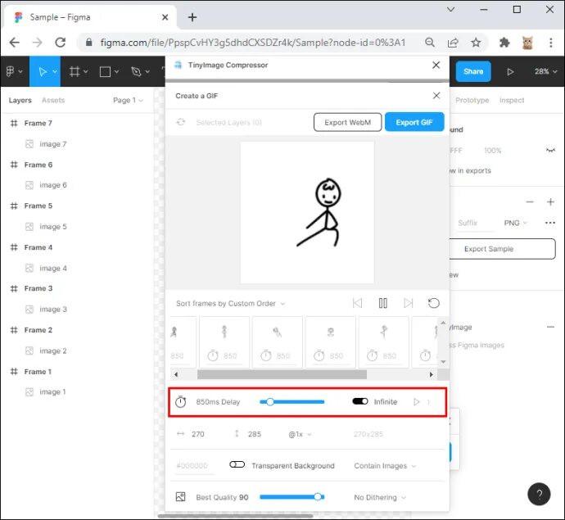The width and height of the screenshot is (565, 520).
Task: Switch to the Assets tab
Action: (53, 100)
